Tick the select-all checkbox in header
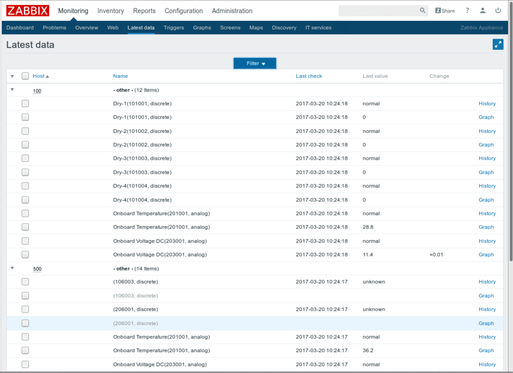 coord(25,76)
